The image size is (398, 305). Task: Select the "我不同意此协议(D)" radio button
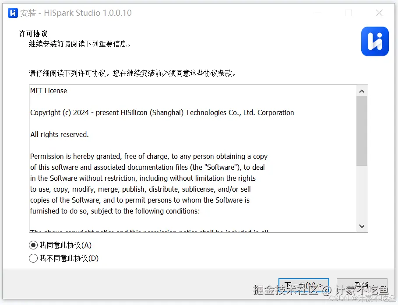click(33, 258)
